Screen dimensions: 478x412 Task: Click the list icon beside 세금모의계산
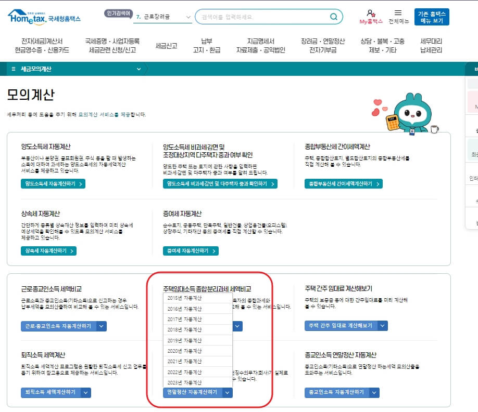(14, 69)
